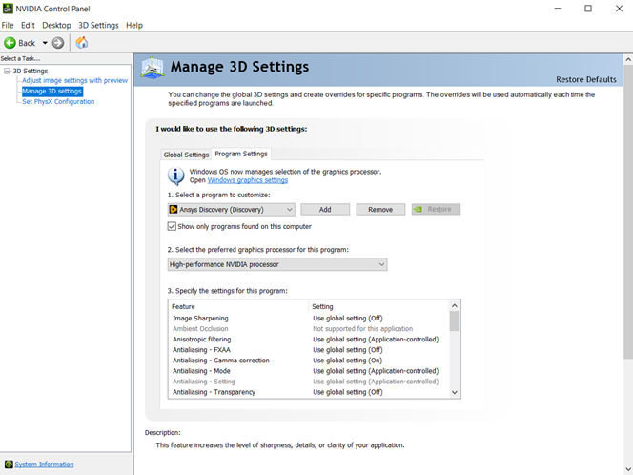Open the File menu
Screen dimensions: 633x475
coord(8,25)
